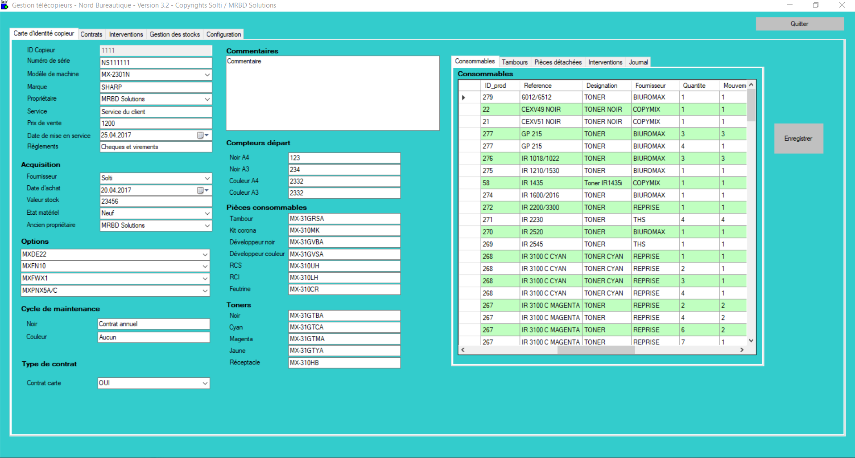Open calendar picker for Date d'achat

pos(202,190)
